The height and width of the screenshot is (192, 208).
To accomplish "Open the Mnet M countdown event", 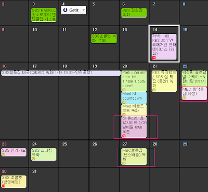I will point(134,98).
